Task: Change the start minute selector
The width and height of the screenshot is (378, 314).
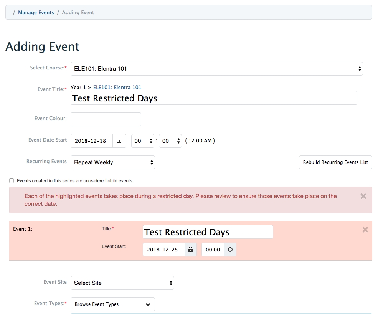Action: coord(170,141)
